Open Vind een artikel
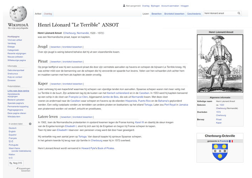The height and width of the screenshot is (178, 252). [x=15, y=40]
